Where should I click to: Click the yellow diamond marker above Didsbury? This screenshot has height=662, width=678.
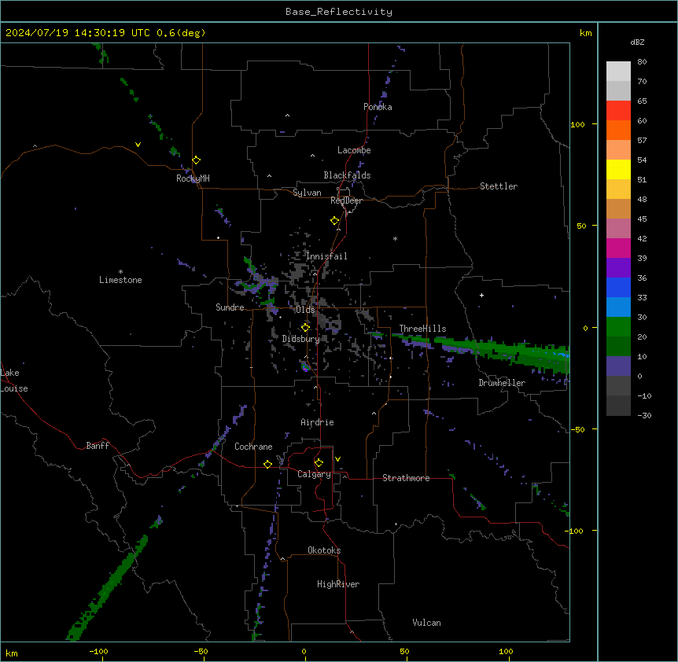(305, 327)
